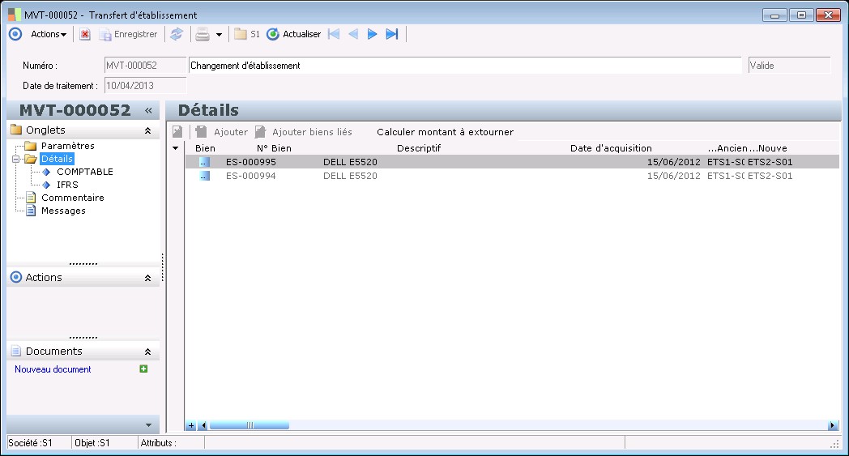Screen dimensions: 849x456
Task: Click Calculer montant à extourner
Action: point(445,132)
